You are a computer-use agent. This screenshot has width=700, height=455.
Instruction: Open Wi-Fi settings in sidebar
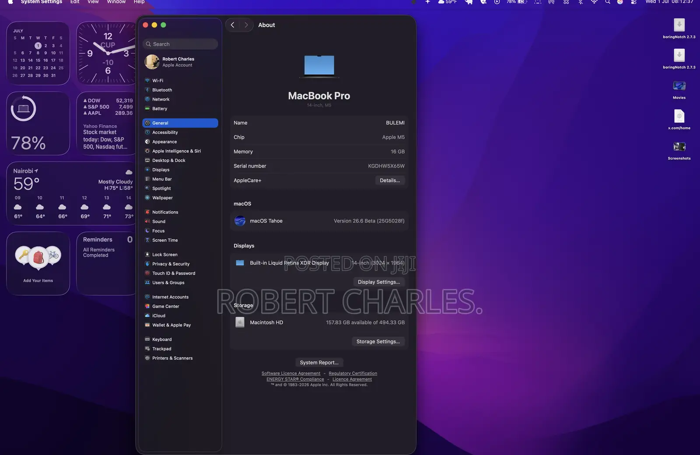[x=180, y=81]
